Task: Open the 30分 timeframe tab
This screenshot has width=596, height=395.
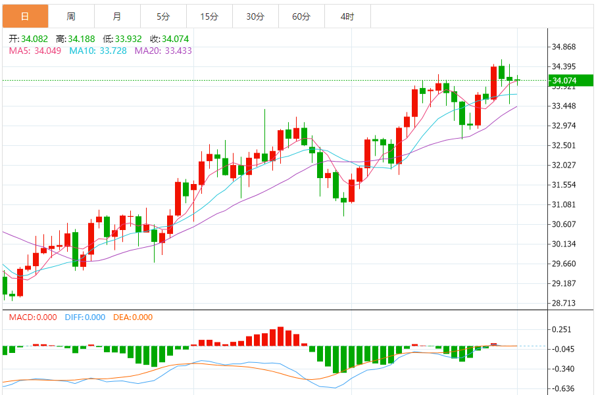Action: pos(255,16)
